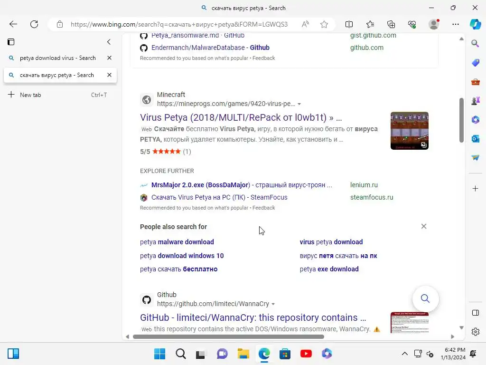
Task: Open sidebar Drop paper plane icon
Action: point(475,158)
